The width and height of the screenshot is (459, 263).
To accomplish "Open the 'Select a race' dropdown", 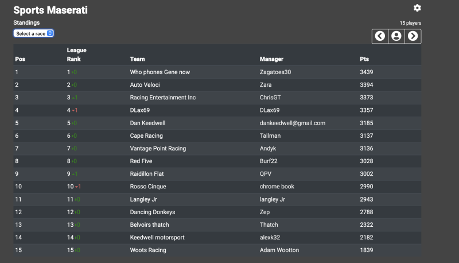I will pos(34,33).
